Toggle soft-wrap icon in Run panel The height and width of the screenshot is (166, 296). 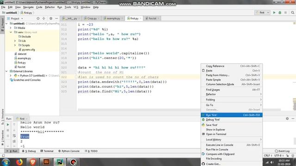point(14,136)
